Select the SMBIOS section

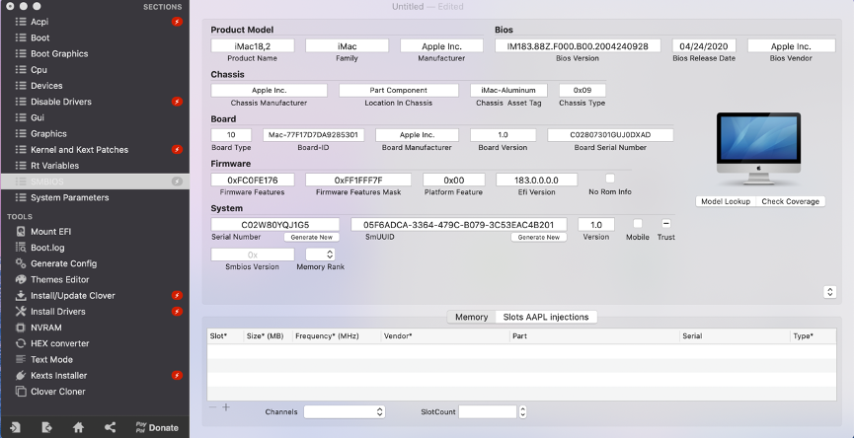pyautogui.click(x=95, y=182)
